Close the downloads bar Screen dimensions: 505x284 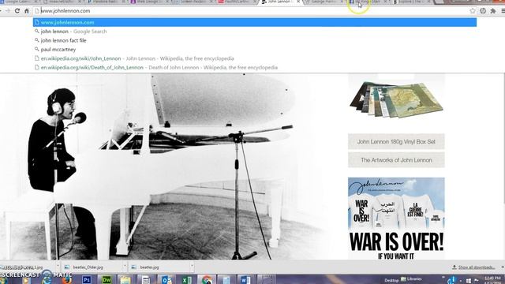pyautogui.click(x=503, y=267)
